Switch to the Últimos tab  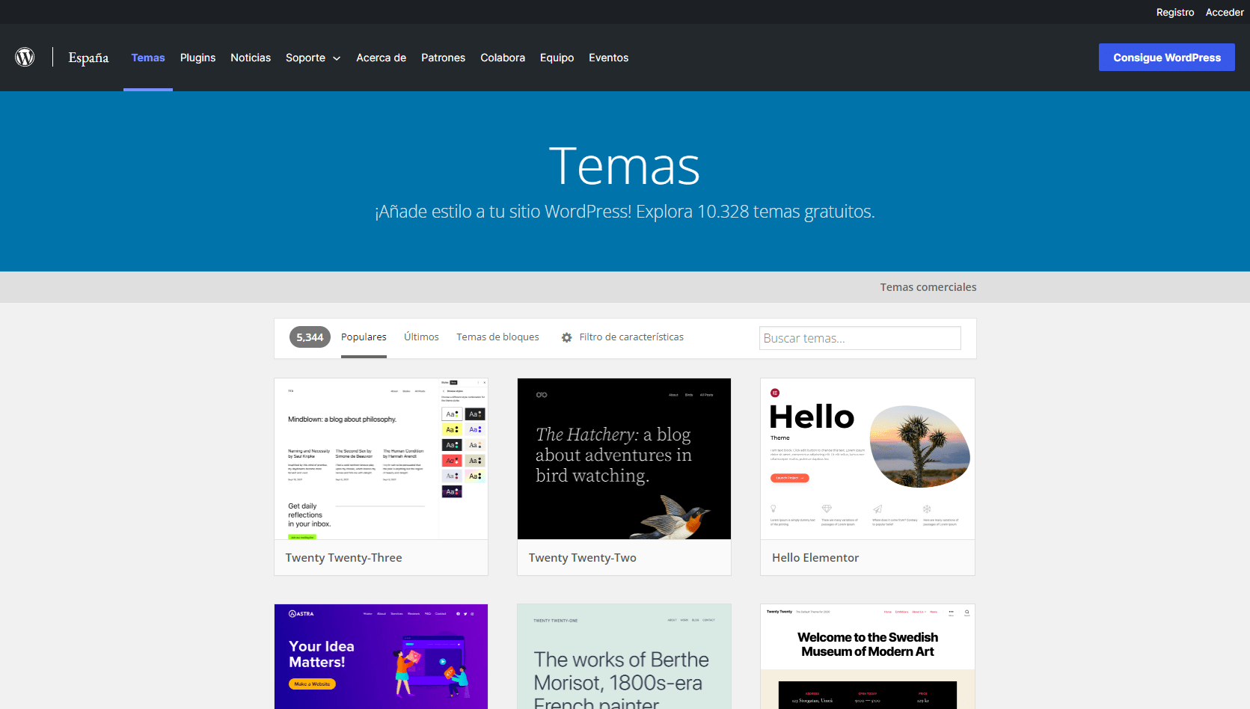click(x=421, y=337)
